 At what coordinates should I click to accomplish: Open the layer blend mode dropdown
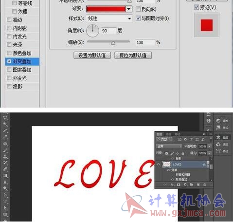pyautogui.click(x=169, y=146)
